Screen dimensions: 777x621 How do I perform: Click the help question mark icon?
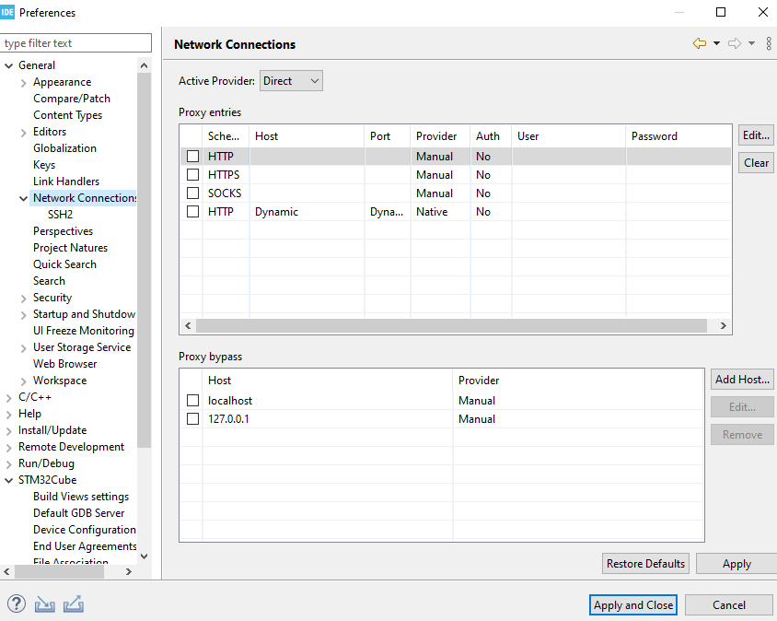click(17, 604)
